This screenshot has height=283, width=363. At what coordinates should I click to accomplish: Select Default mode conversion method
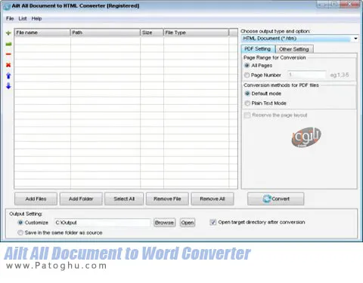(247, 94)
